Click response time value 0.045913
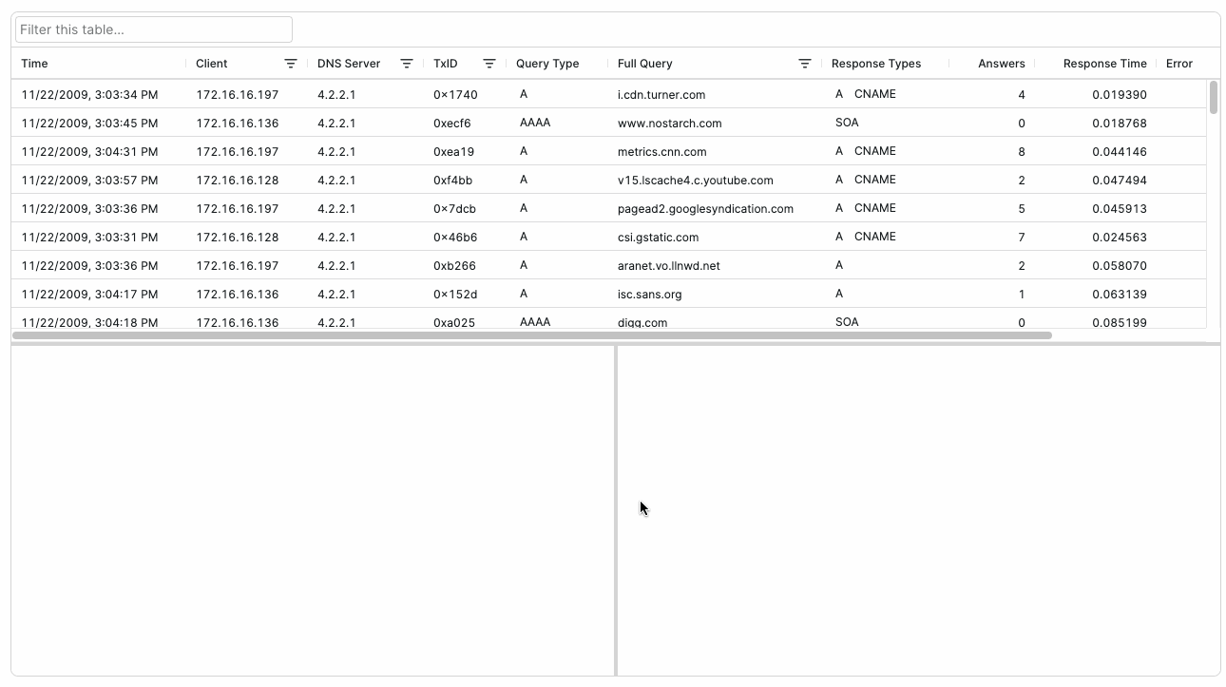1226x687 pixels. [1120, 209]
